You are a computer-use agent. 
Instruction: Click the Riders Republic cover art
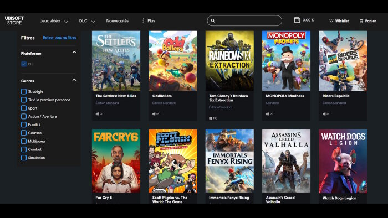click(x=343, y=61)
